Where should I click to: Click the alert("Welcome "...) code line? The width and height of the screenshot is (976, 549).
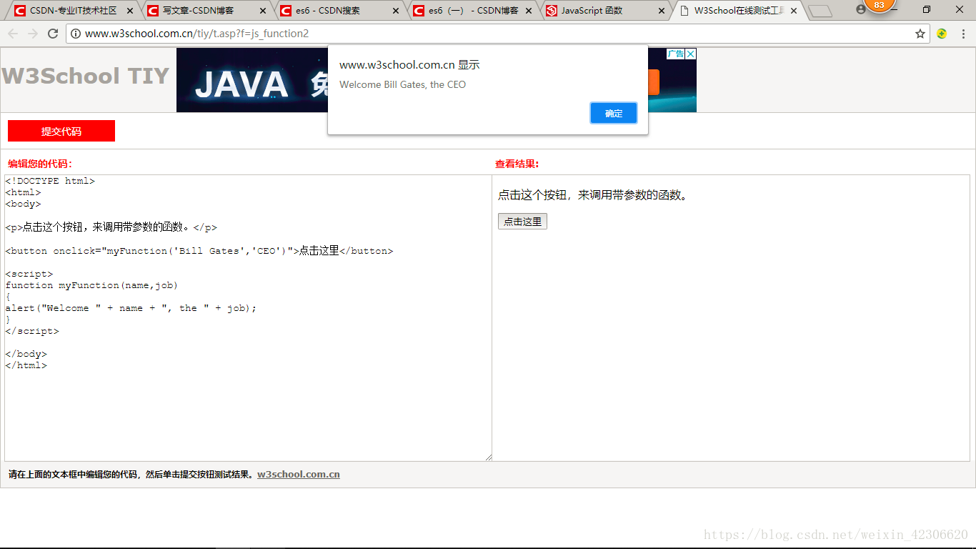coord(131,308)
